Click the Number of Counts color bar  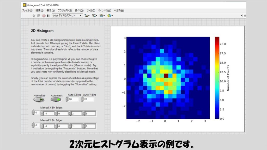pos(217,78)
